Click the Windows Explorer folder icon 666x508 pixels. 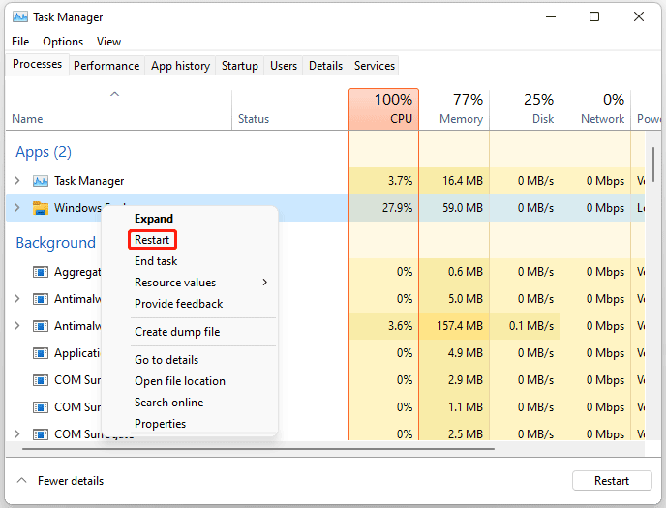[x=41, y=208]
